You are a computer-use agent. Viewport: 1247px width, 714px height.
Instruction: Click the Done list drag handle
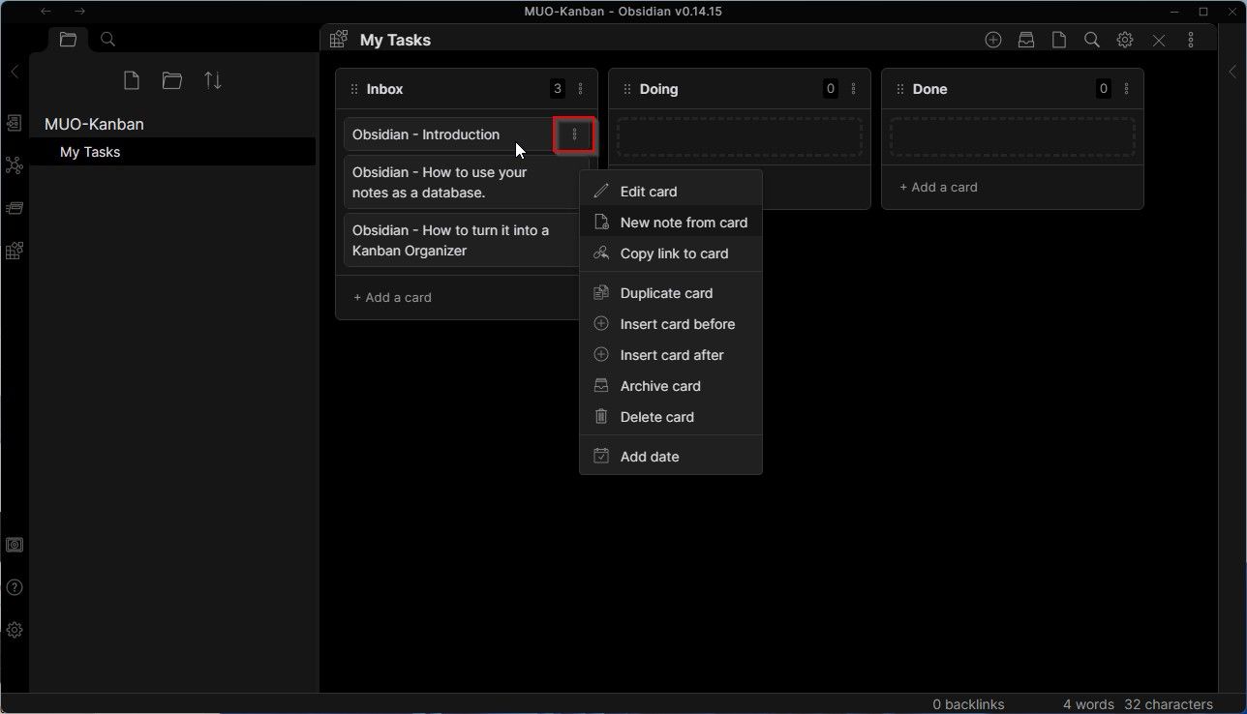tap(900, 89)
